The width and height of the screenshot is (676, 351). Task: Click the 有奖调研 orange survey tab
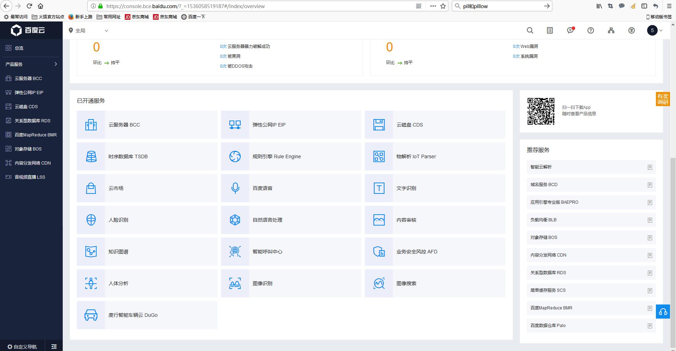(663, 99)
